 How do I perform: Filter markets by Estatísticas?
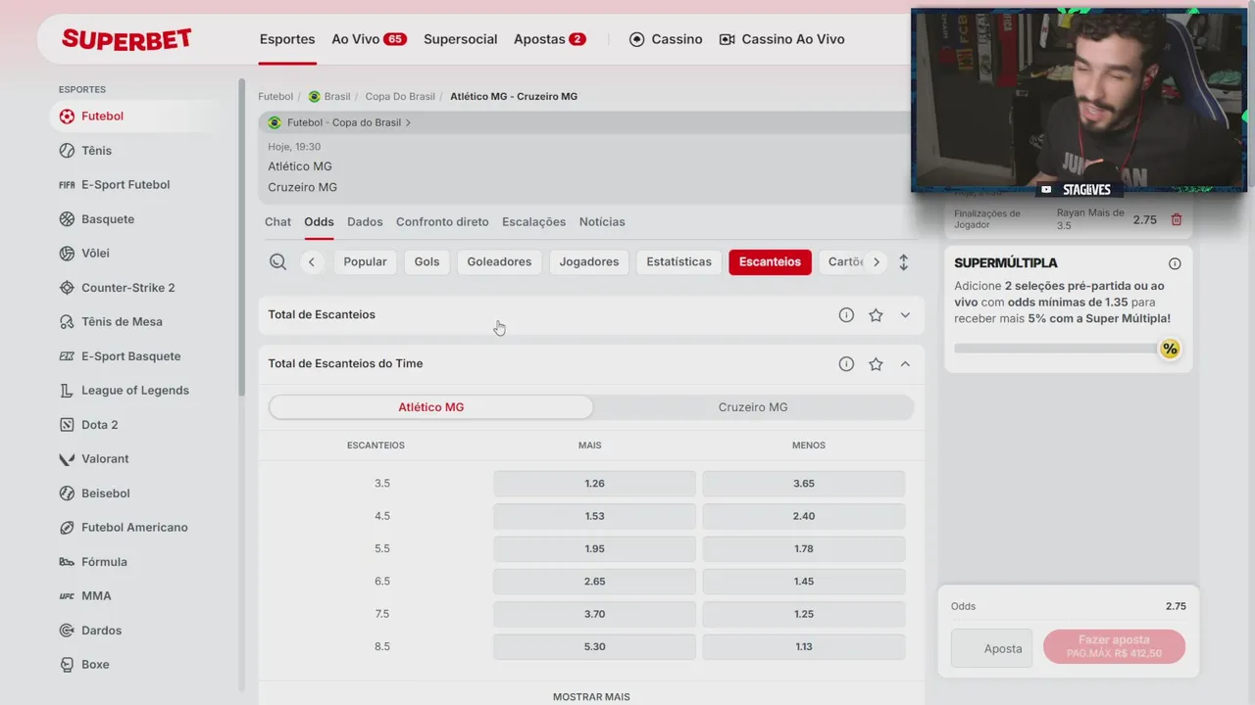coord(678,262)
